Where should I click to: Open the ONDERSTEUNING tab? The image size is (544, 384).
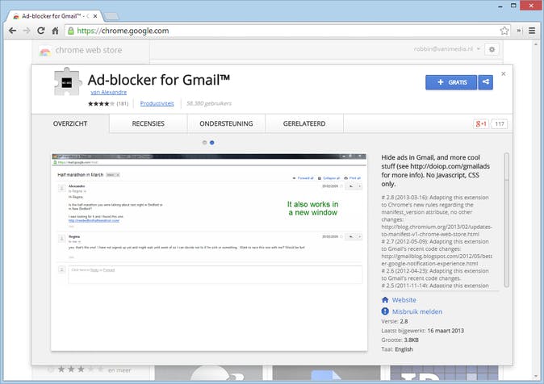pos(226,123)
